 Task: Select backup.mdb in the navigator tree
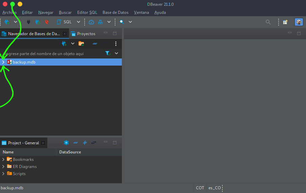[61, 62]
